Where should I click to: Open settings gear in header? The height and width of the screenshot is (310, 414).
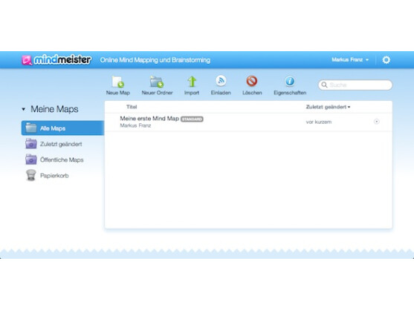point(386,60)
